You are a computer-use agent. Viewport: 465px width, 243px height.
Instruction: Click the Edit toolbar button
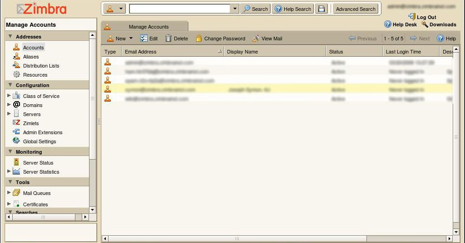(149, 39)
